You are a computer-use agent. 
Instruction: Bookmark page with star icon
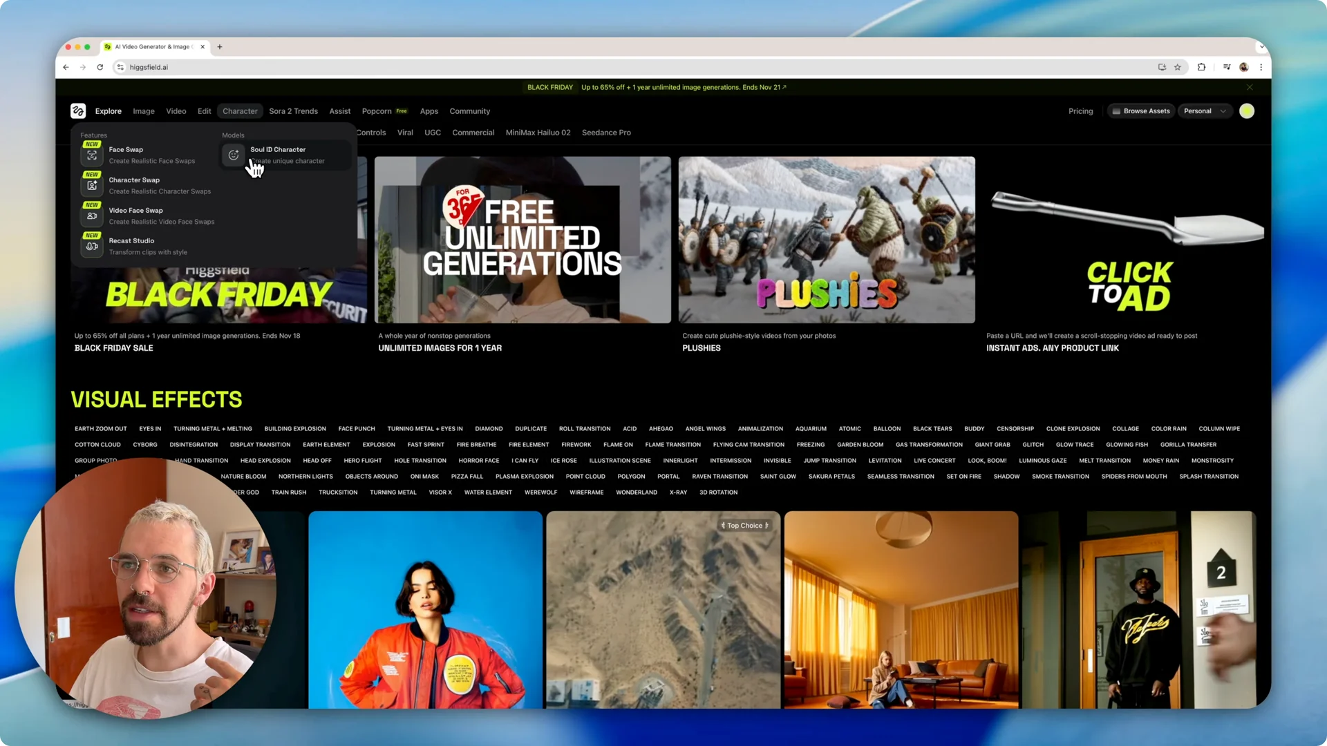(x=1178, y=67)
